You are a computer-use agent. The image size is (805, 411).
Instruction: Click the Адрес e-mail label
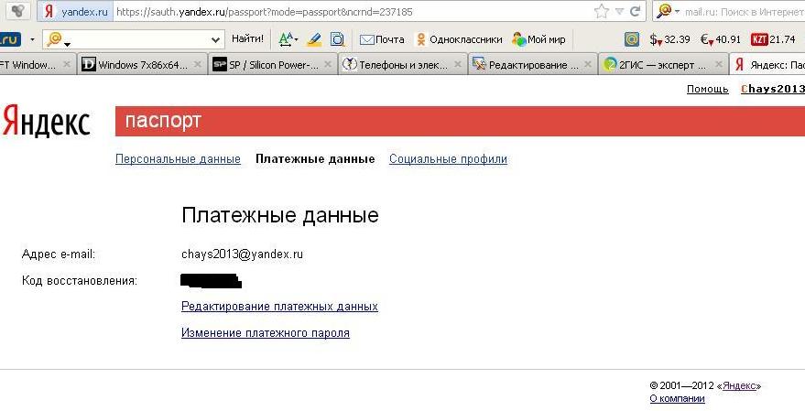point(59,254)
